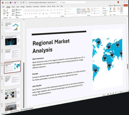Viewport: 129px width, 115px height.
Task: Toggle Bold formatting button
Action: pyautogui.click(x=25, y=14)
